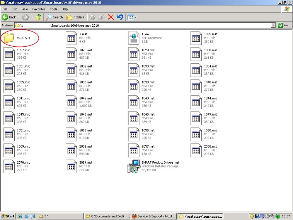Image resolution: width=293 pixels, height=220 pixels.
Task: Go up one folder level
Action: (x=39, y=17)
